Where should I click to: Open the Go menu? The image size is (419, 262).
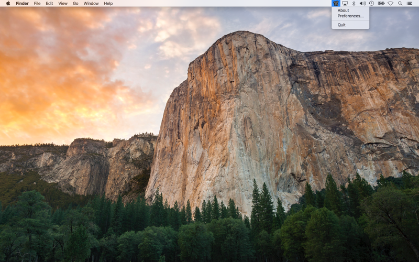75,3
